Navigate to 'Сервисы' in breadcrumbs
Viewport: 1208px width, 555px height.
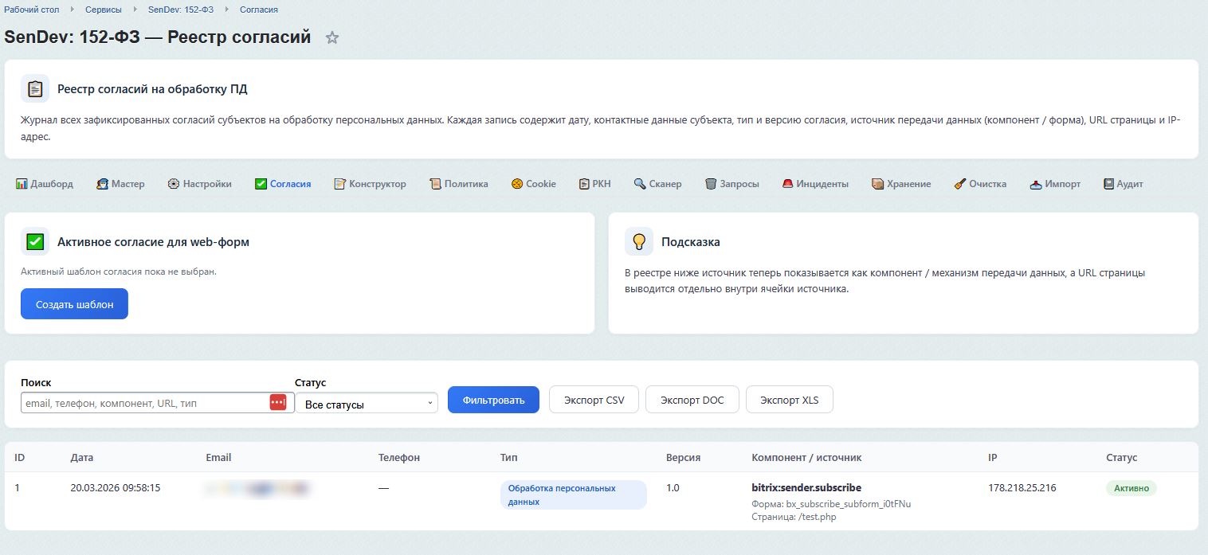point(104,10)
